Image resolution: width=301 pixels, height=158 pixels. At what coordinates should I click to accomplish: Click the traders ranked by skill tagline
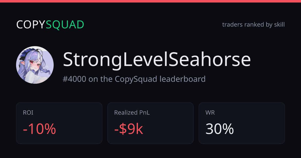(x=253, y=25)
